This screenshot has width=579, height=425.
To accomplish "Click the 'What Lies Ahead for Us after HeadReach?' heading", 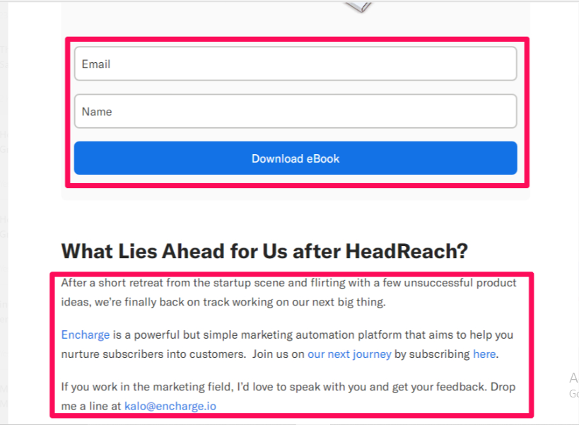I will tap(264, 251).
